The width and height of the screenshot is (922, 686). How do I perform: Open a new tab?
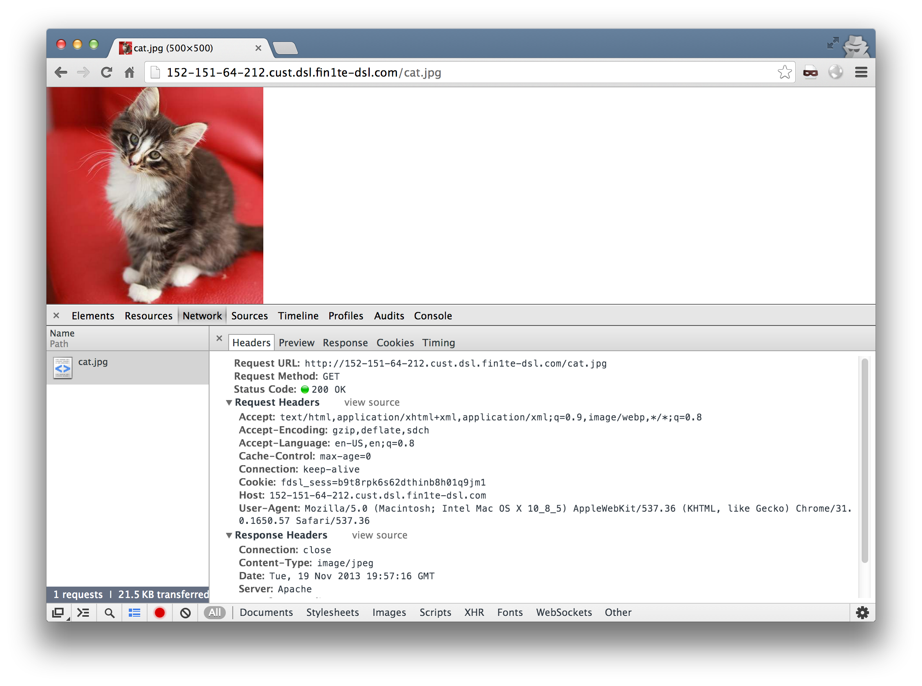[286, 48]
